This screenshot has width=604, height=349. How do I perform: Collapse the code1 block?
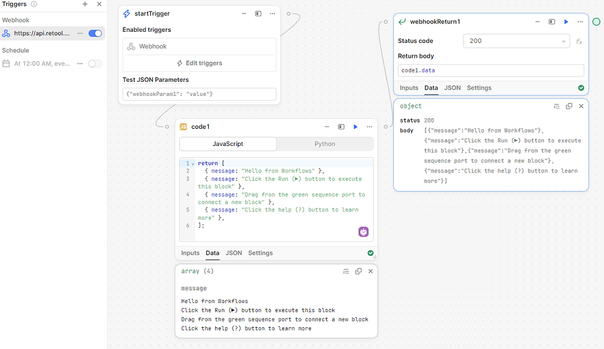tap(327, 127)
